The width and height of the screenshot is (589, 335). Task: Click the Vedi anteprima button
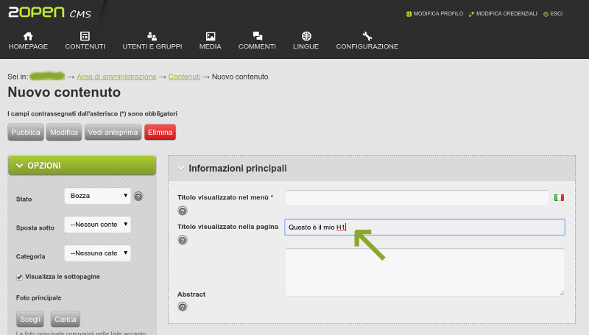coord(113,133)
